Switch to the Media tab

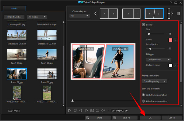14,9
